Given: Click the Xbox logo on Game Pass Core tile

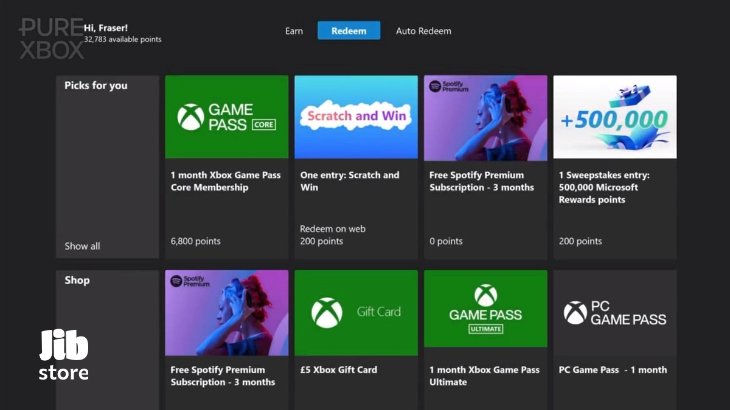Looking at the screenshot, I should coord(190,117).
